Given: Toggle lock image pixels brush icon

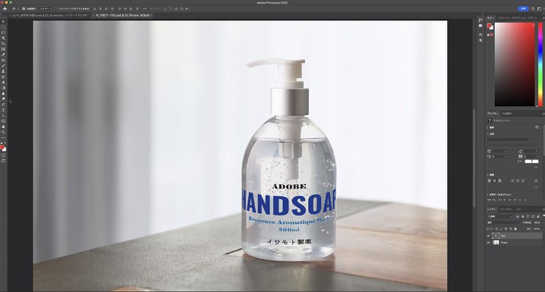Looking at the screenshot, I should click(x=501, y=229).
